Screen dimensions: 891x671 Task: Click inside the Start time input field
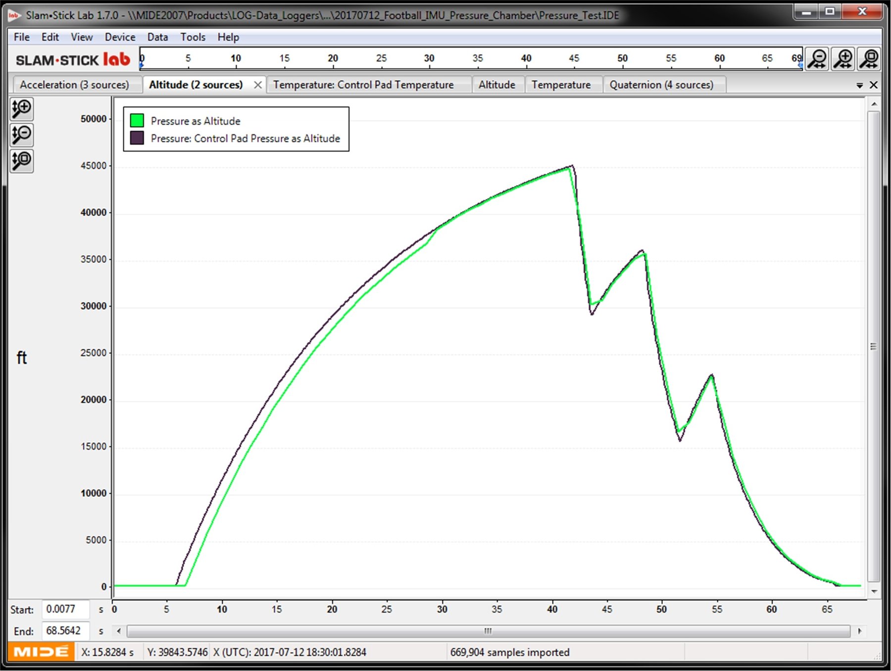pos(67,610)
